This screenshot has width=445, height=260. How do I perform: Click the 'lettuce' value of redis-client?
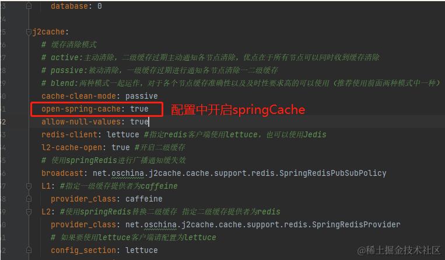tap(123, 134)
